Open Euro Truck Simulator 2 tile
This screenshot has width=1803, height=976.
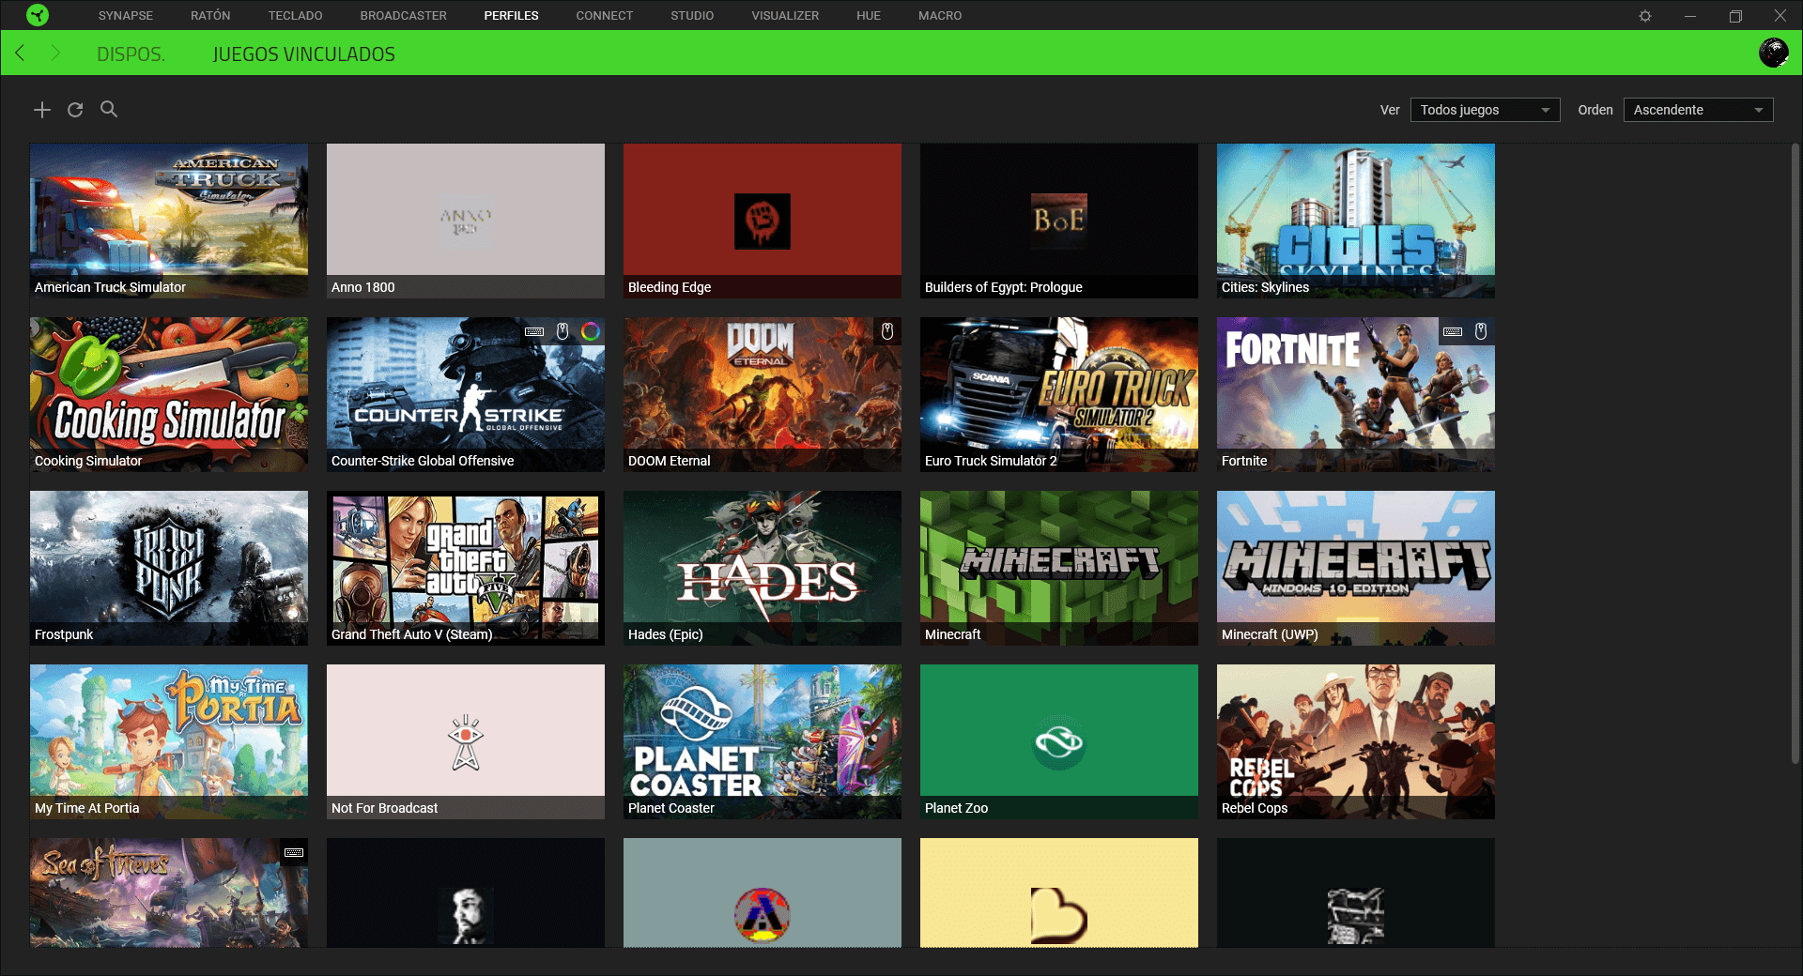click(1059, 394)
